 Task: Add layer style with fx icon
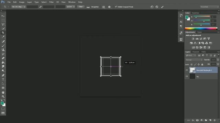(x=193, y=120)
